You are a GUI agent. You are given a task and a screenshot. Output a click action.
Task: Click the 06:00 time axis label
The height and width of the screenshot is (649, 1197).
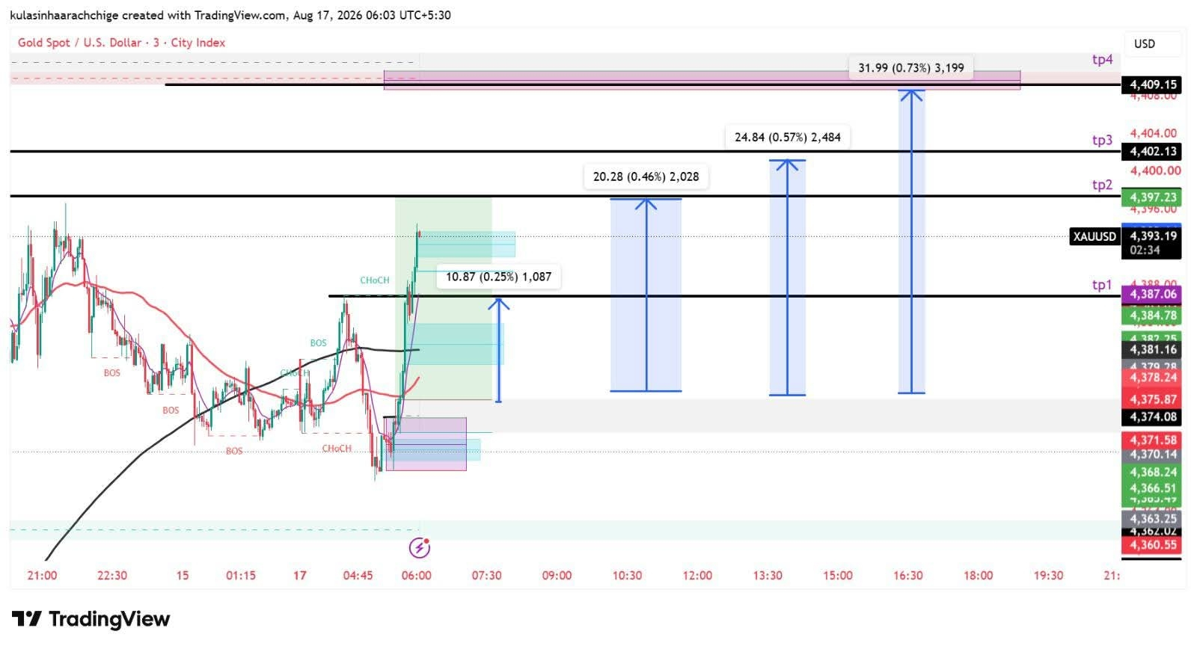pyautogui.click(x=417, y=575)
